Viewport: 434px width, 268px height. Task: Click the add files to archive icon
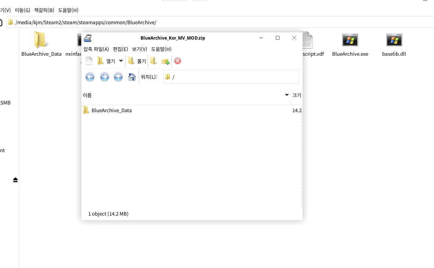pyautogui.click(x=154, y=61)
